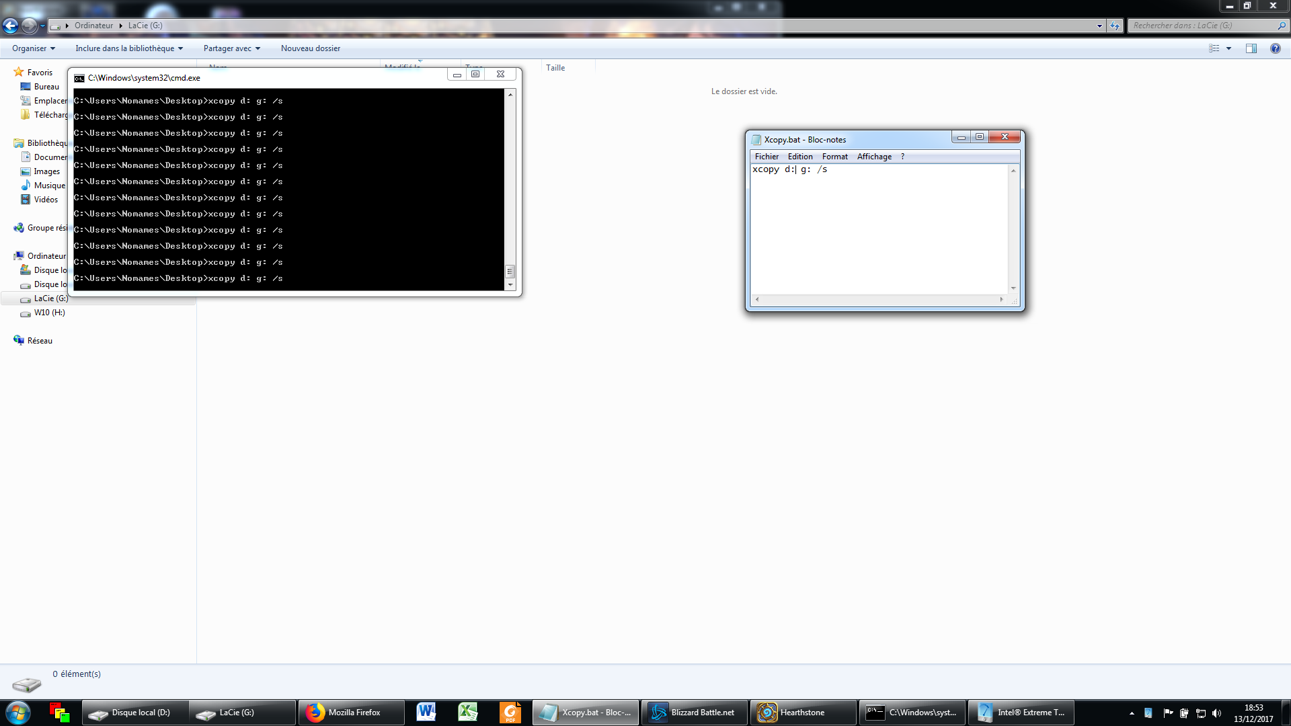Screen dimensions: 1291x726
Task: Open Inclure dans la bibliothèque dropdown
Action: 129,48
